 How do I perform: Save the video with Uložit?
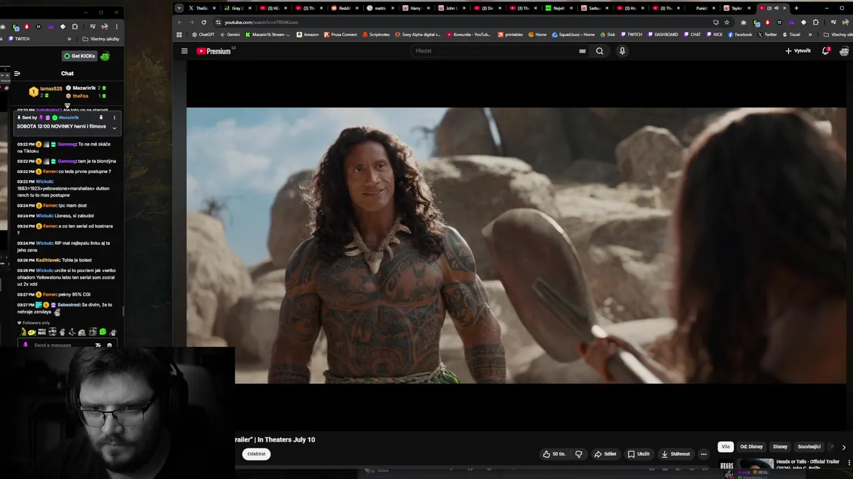coord(638,454)
